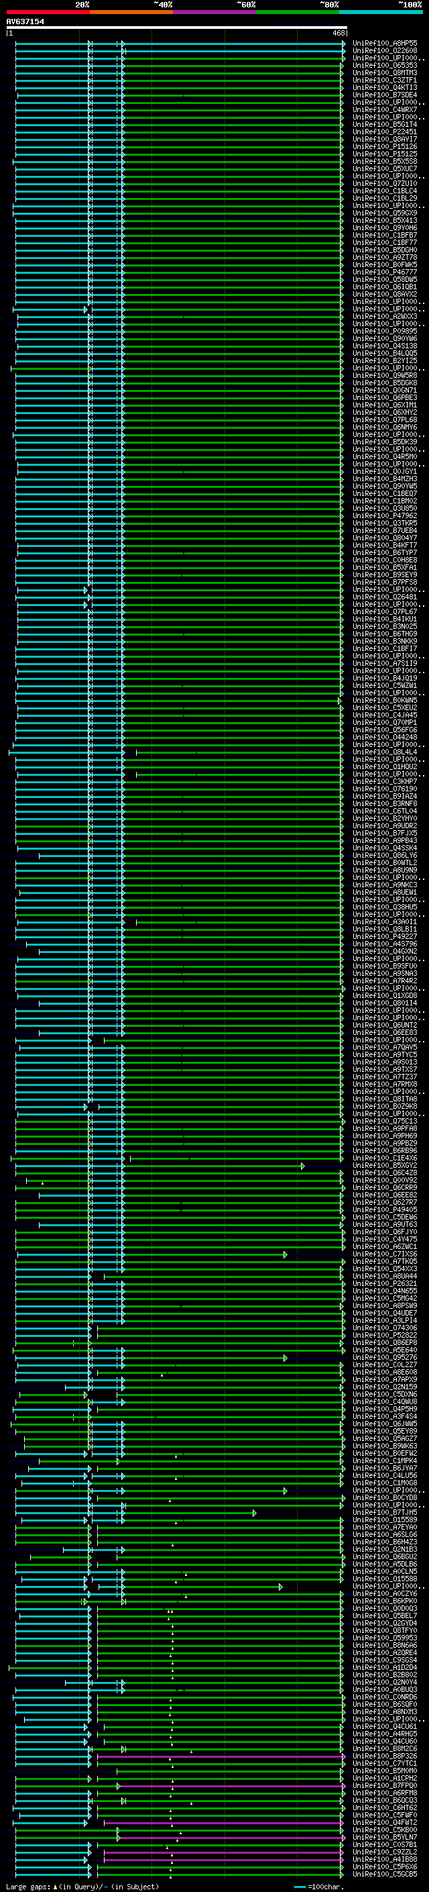The width and height of the screenshot is (429, 1892).
Task: Select hit UniRef100_B9IAZ4
Action: (385, 796)
